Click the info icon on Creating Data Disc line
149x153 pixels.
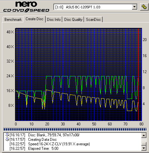[x=7, y=139]
